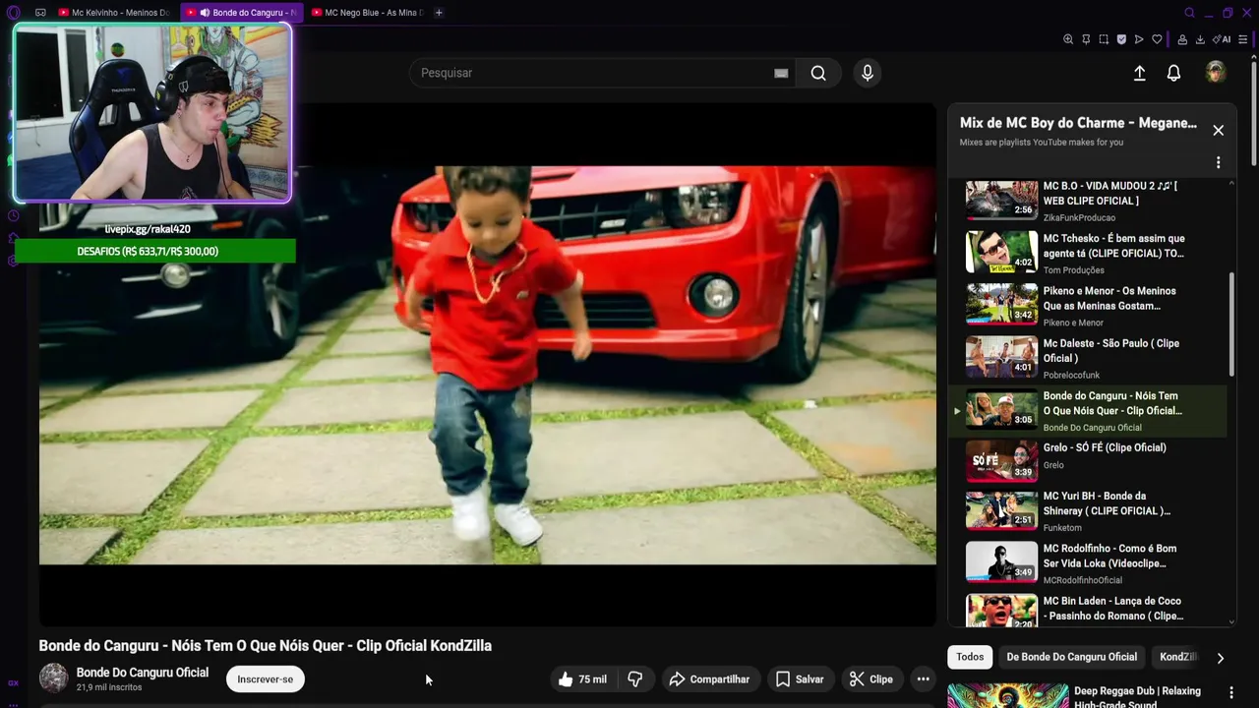Click the YouTube search magnifier button
Viewport: 1259px width, 708px height.
[x=818, y=73]
